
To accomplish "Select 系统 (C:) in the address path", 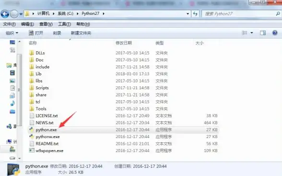I will (65, 13).
